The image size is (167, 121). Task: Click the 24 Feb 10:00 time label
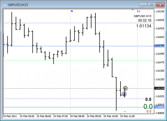coord(111,116)
